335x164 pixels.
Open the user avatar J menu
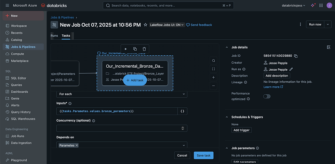pyautogui.click(x=329, y=5)
